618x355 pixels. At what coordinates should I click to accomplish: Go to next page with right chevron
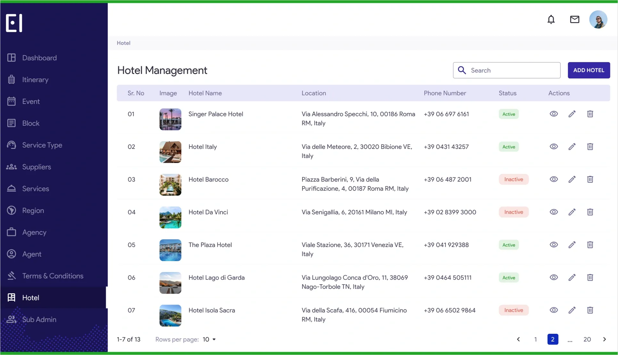tap(604, 339)
